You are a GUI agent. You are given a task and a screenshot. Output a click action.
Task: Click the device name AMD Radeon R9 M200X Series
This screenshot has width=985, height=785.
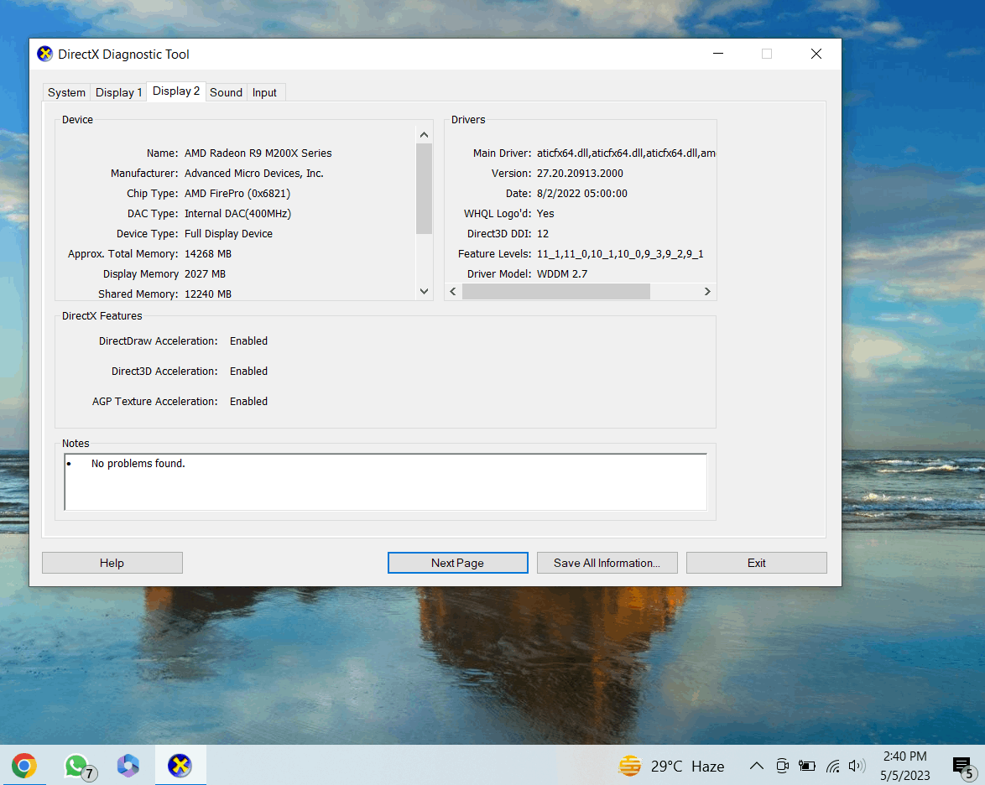pyautogui.click(x=258, y=153)
